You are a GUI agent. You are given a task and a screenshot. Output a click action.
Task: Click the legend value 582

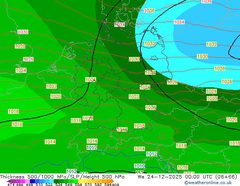point(98,184)
